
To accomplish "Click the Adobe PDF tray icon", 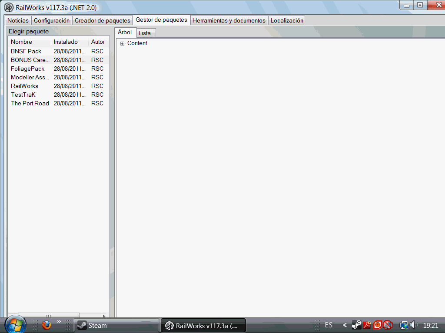I will [367, 325].
